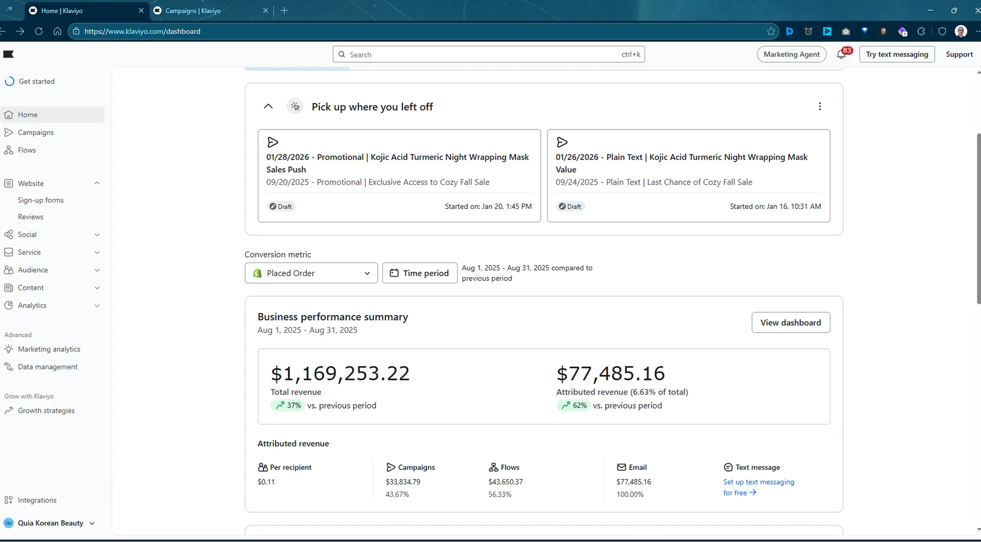Screen dimensions: 981x542
Task: Expand the Service sidebar section
Action: pyautogui.click(x=97, y=252)
